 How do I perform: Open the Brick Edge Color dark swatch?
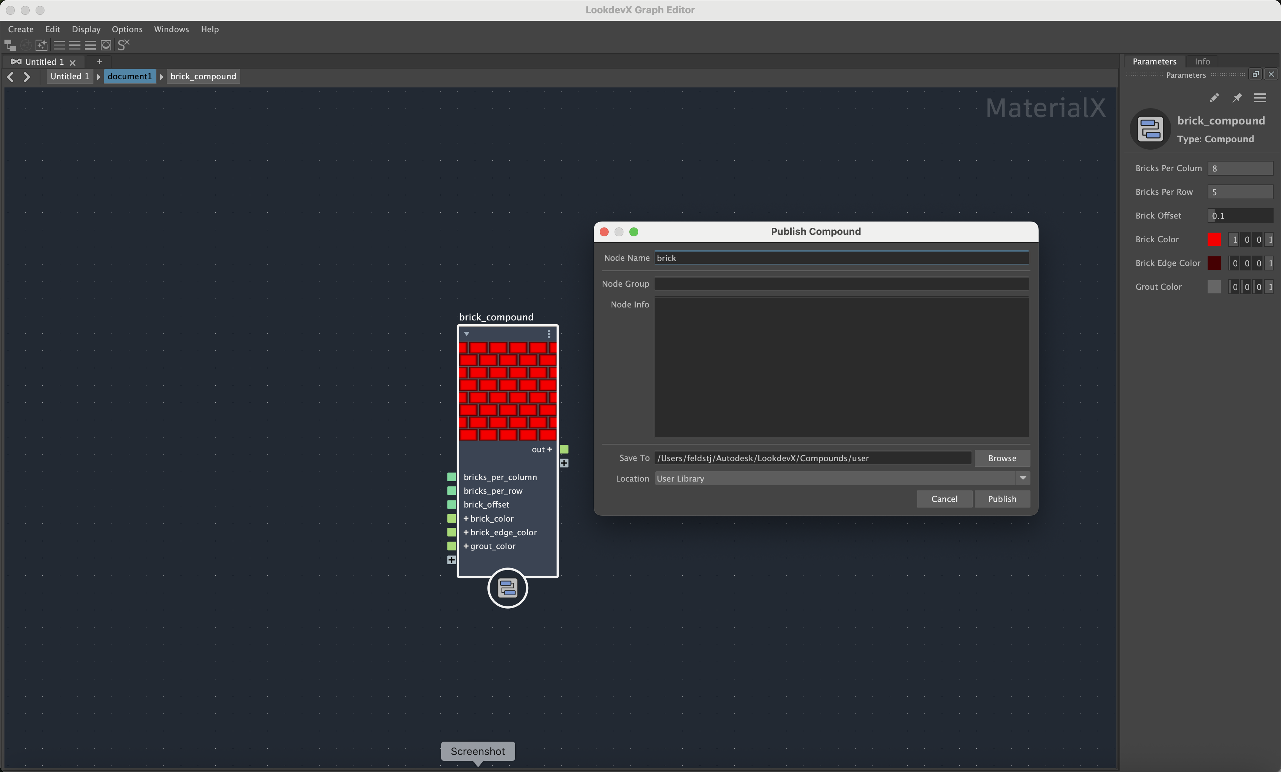(1214, 263)
